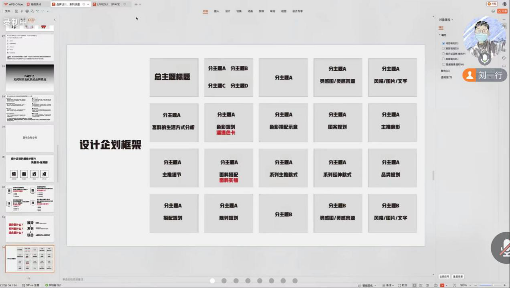Select the 渐变填充 radio button
The image size is (510, 288).
pyautogui.click(x=443, y=48)
